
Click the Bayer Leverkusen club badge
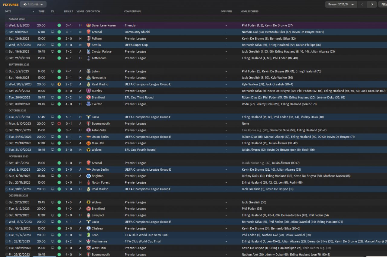88,25
